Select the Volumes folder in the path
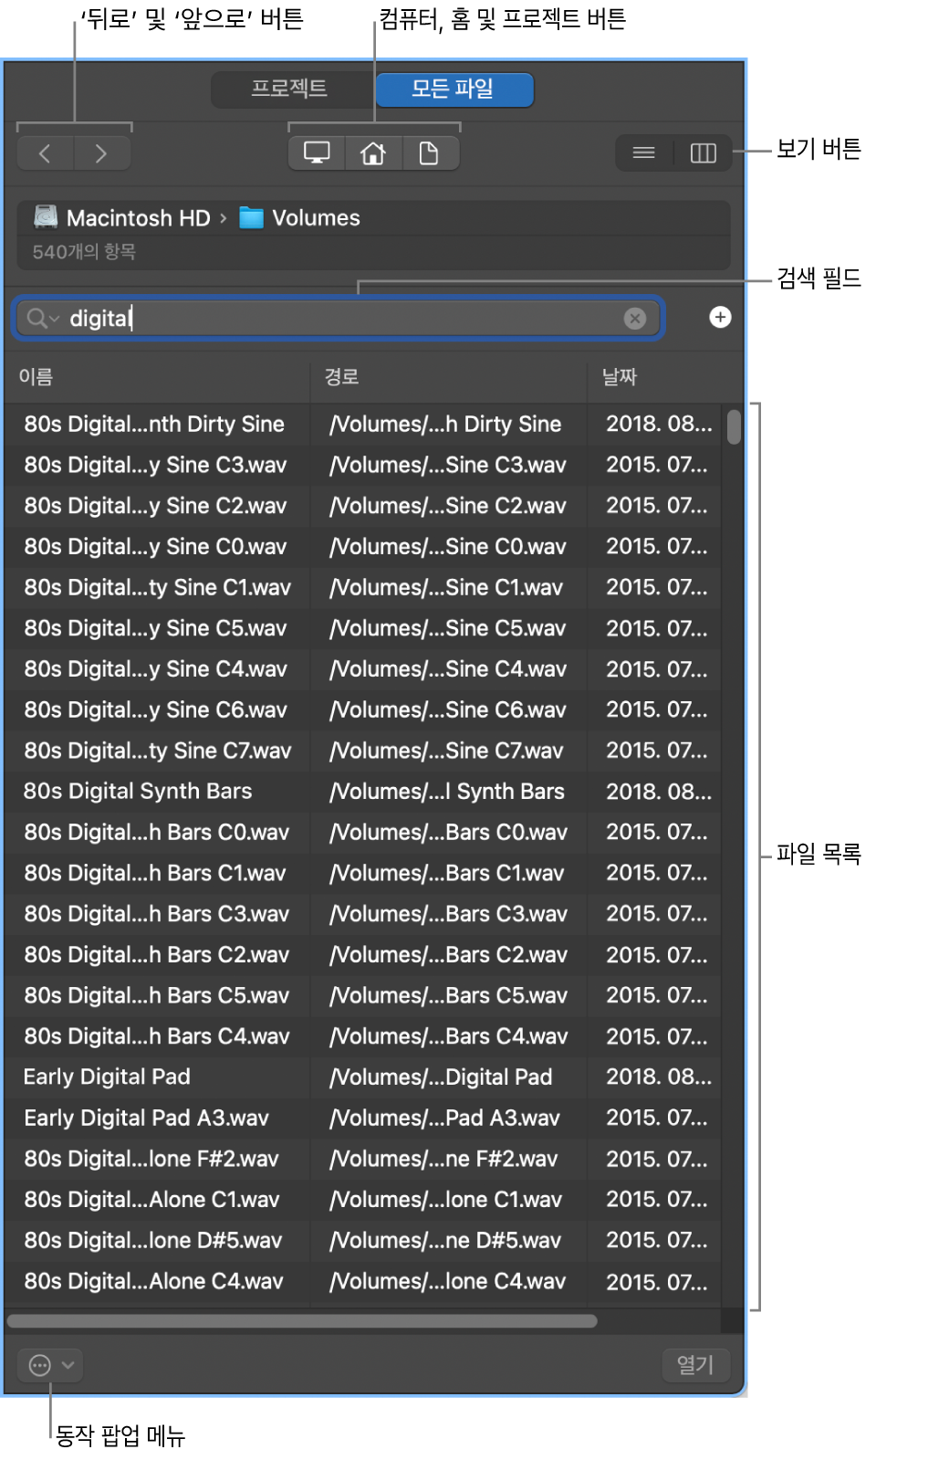The height and width of the screenshot is (1460, 949). (299, 218)
